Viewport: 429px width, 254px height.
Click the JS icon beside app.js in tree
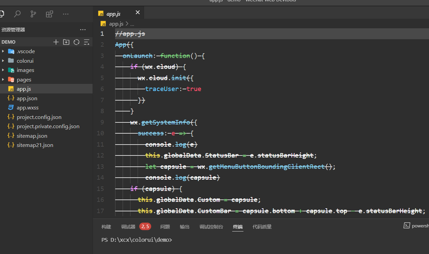click(11, 89)
